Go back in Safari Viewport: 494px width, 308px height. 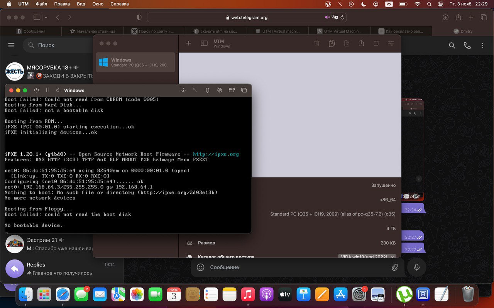click(x=58, y=17)
